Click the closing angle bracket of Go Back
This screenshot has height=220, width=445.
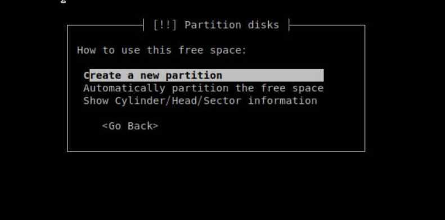point(155,126)
